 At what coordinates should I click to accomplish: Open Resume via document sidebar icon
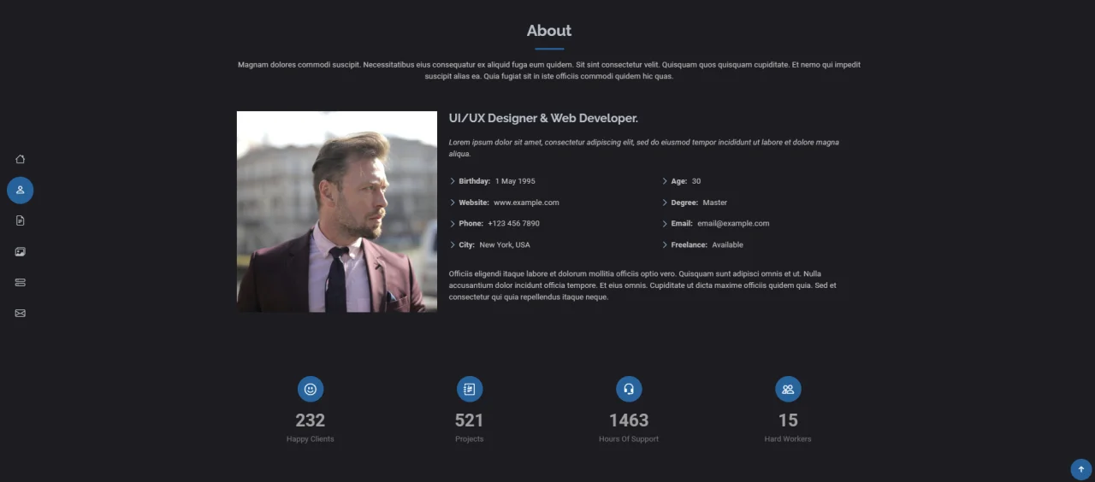(21, 220)
